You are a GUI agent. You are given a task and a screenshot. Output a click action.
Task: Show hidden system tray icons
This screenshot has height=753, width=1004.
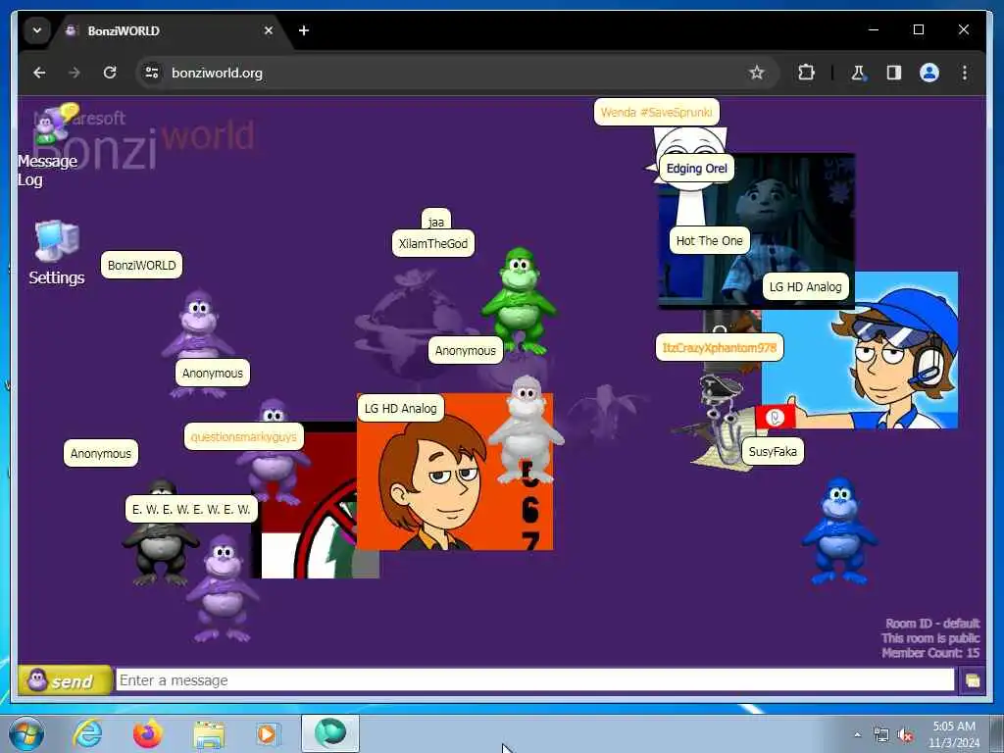click(857, 735)
